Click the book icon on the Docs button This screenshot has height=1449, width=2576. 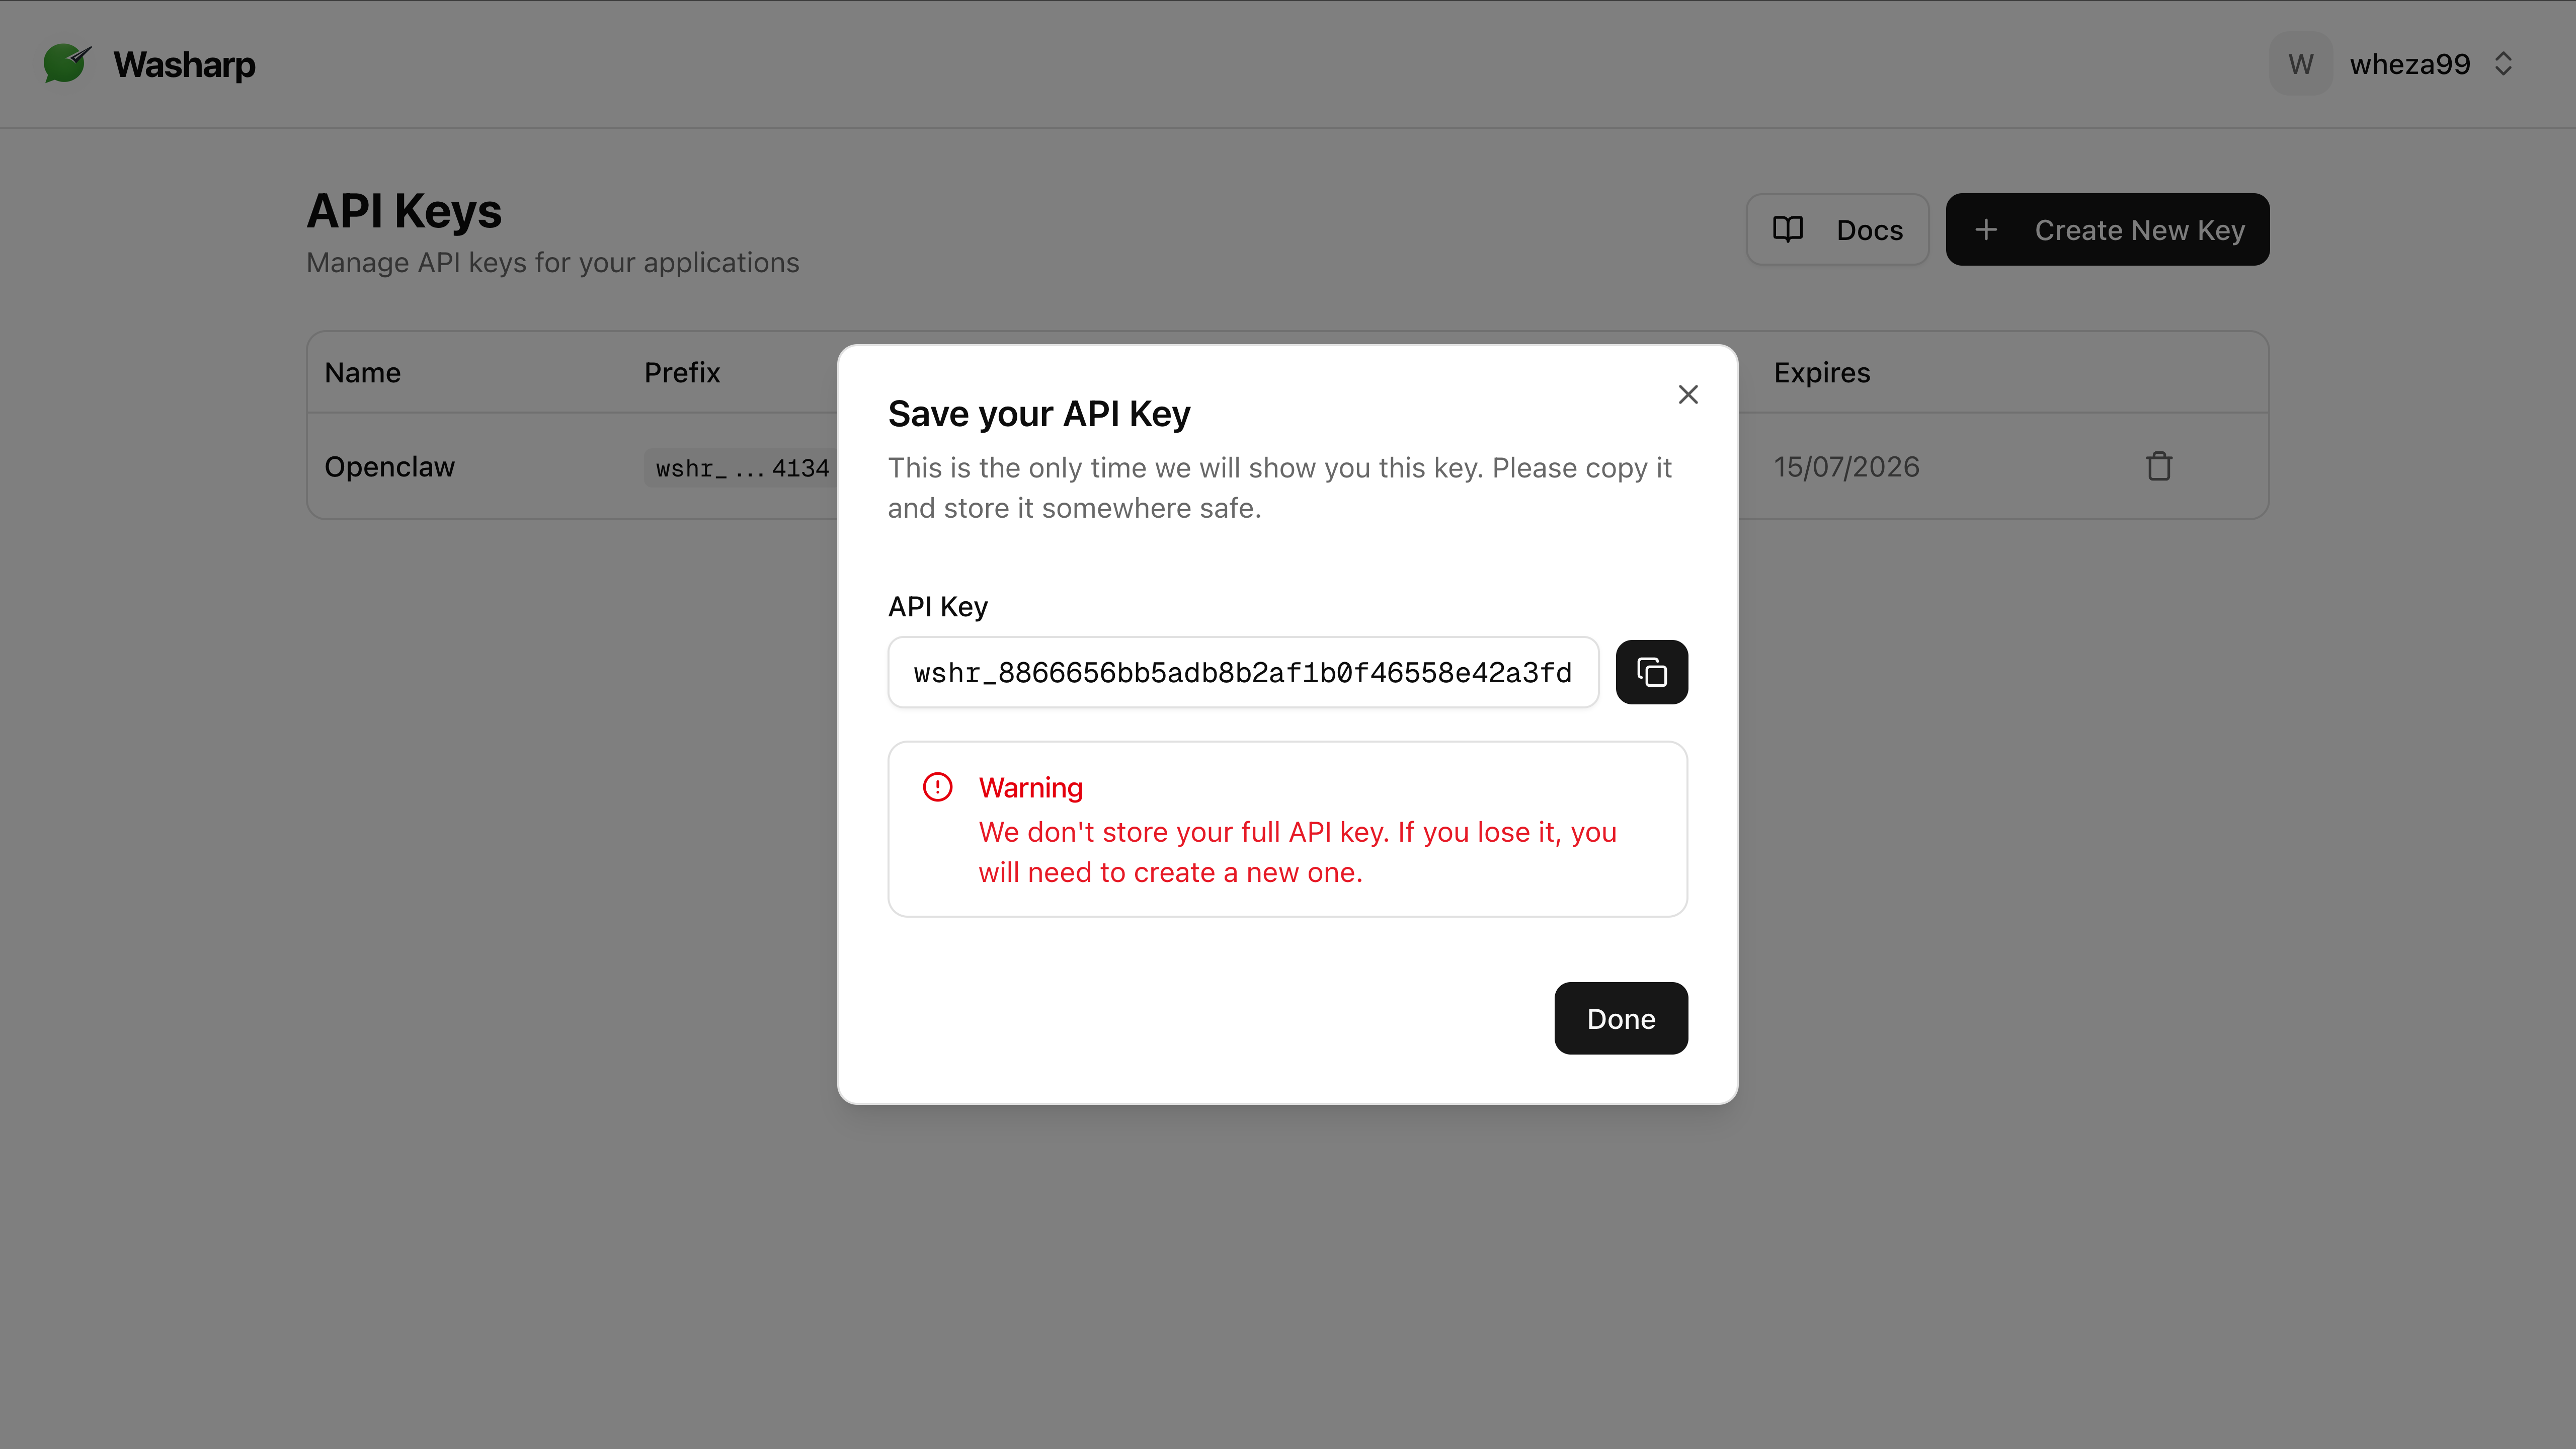(x=1789, y=229)
